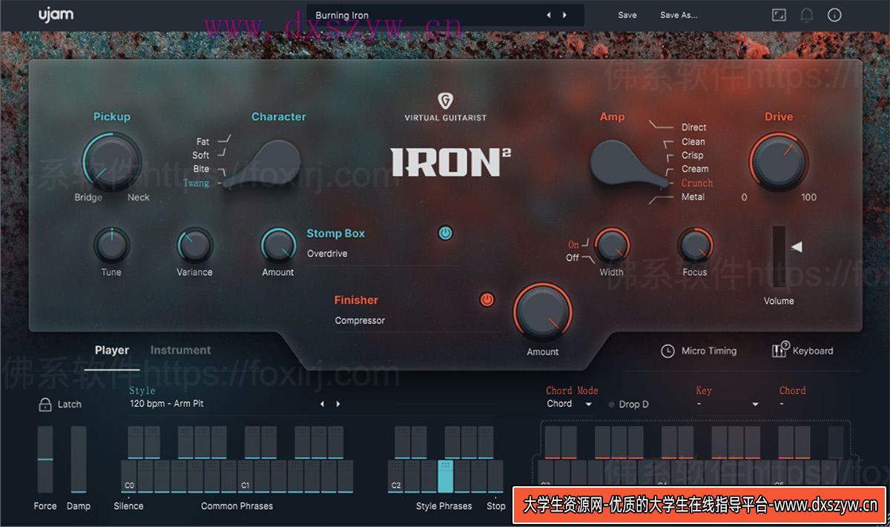Select previous Style arrow
The width and height of the screenshot is (890, 527).
pos(322,404)
